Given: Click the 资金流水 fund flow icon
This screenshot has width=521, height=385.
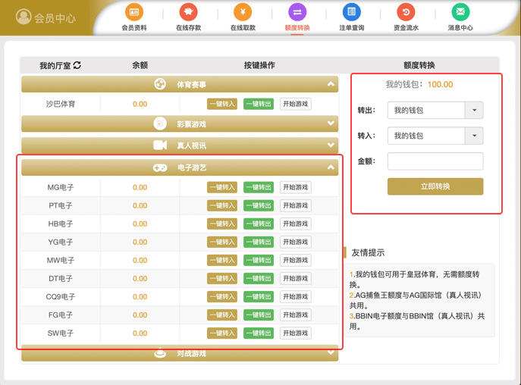Looking at the screenshot, I should coord(406,13).
